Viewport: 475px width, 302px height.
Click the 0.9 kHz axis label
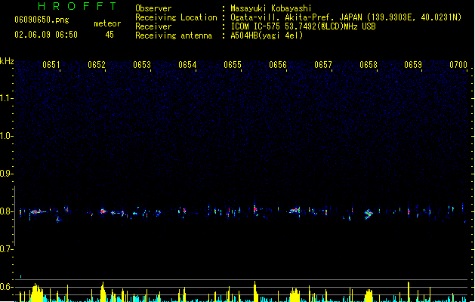tap(6, 174)
